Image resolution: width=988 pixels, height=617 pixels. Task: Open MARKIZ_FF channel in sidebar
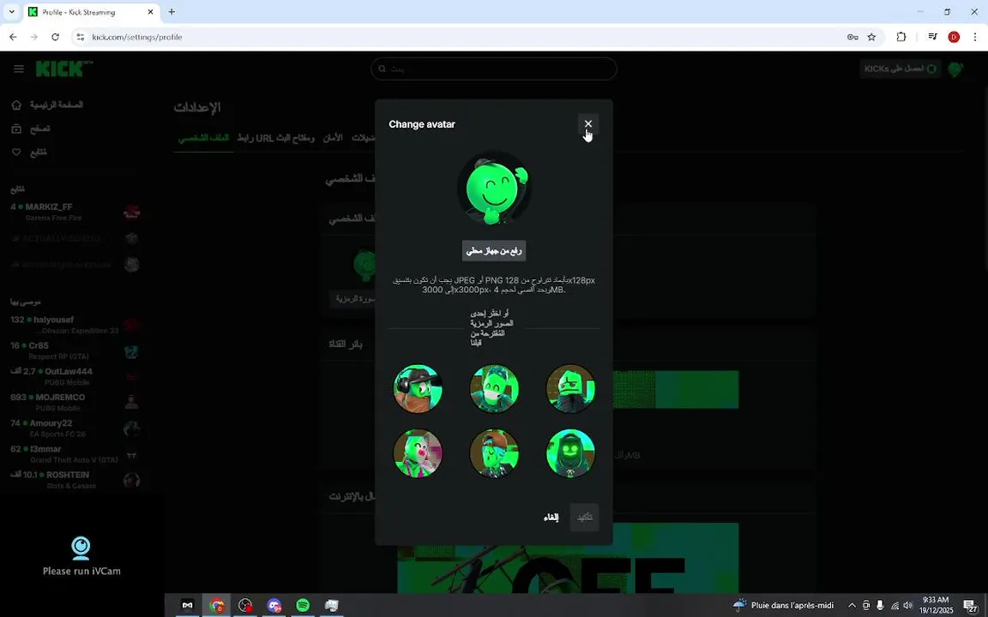tap(75, 213)
